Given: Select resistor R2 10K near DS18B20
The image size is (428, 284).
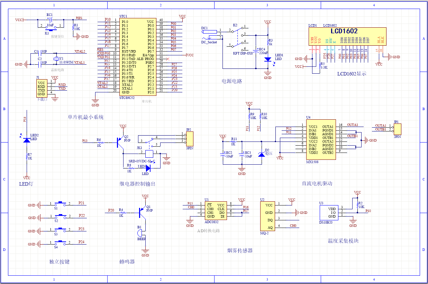Looking at the screenshot, I should click(357, 205).
